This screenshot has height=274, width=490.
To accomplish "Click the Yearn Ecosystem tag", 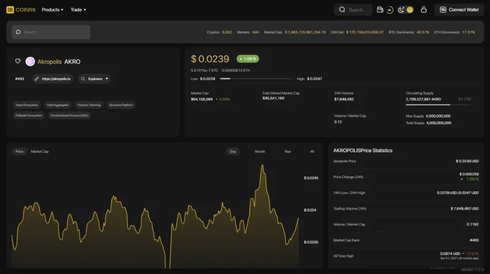I will (x=27, y=105).
